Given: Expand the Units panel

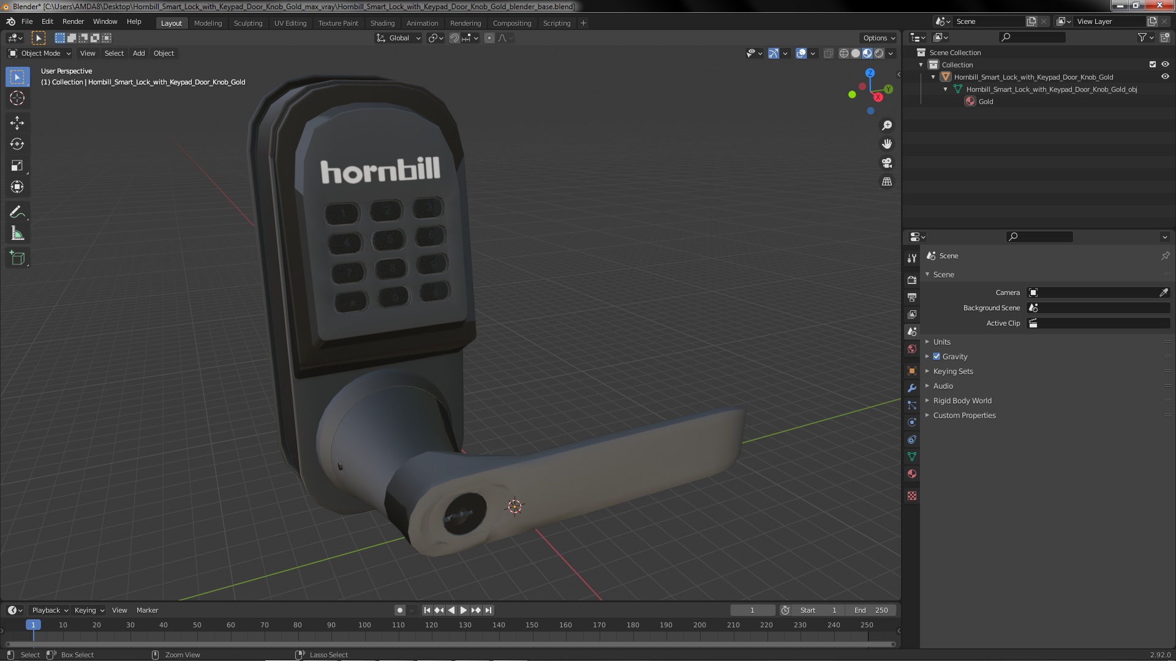Looking at the screenshot, I should coord(941,342).
